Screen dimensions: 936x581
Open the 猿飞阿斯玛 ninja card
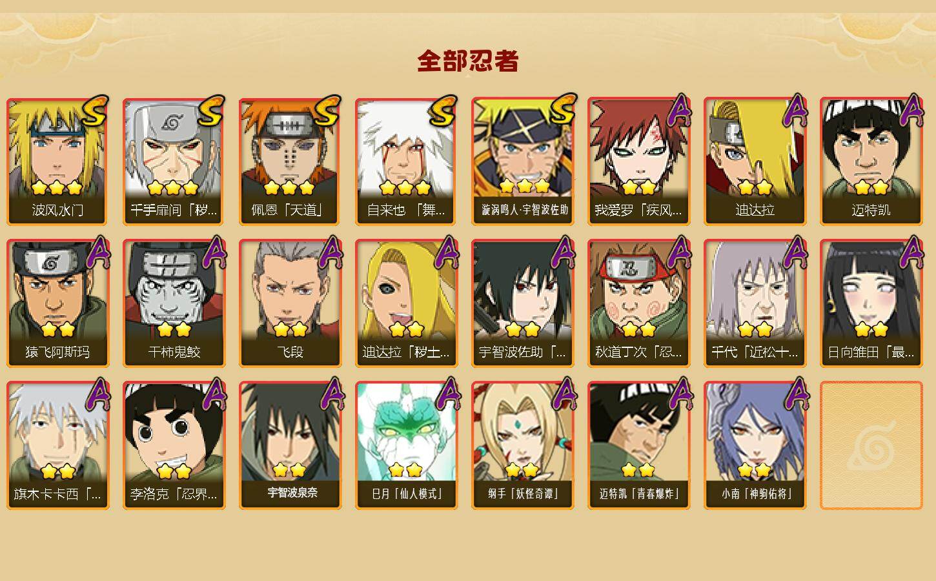click(58, 303)
